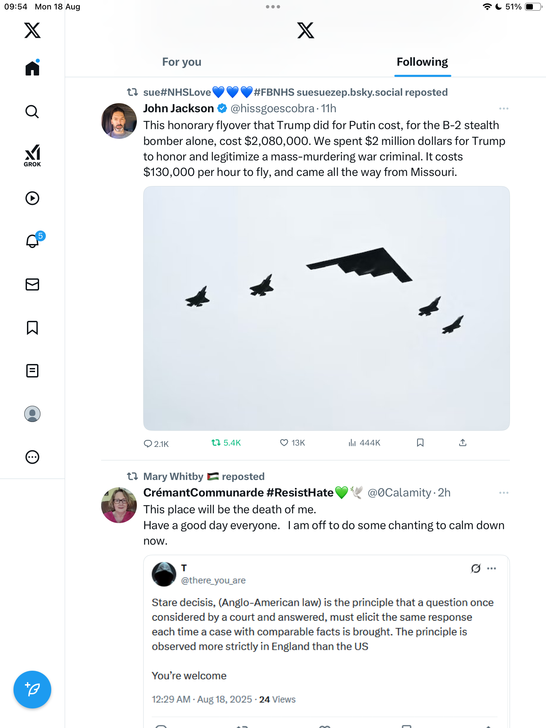Undo repost on John Jackson's post
Viewport: 546px width, 728px height.
click(x=216, y=443)
